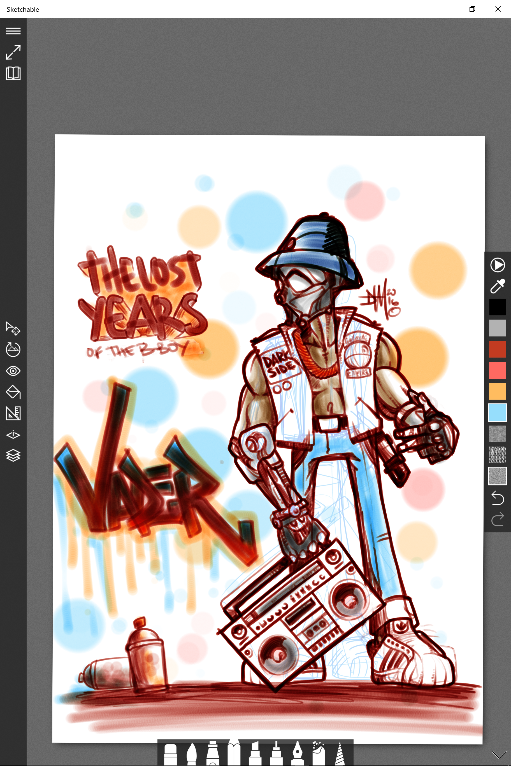511x766 pixels.
Task: Select the paint tube tool
Action: pos(212,754)
